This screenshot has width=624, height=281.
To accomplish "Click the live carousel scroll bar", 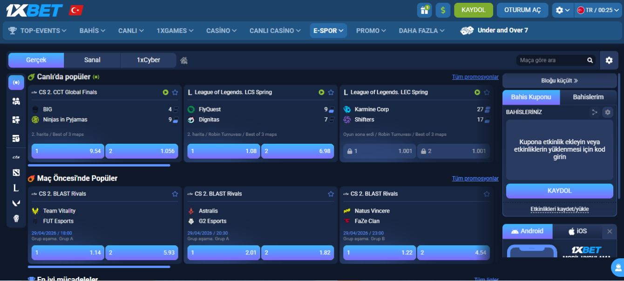I will tap(99, 165).
